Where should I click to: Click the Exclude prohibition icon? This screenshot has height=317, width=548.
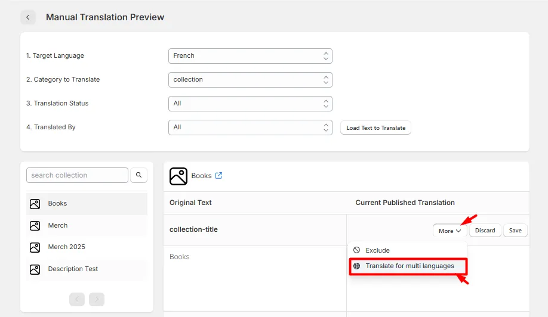[x=356, y=250]
